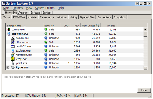Click the System Explorer title bar icon

click(4, 3)
